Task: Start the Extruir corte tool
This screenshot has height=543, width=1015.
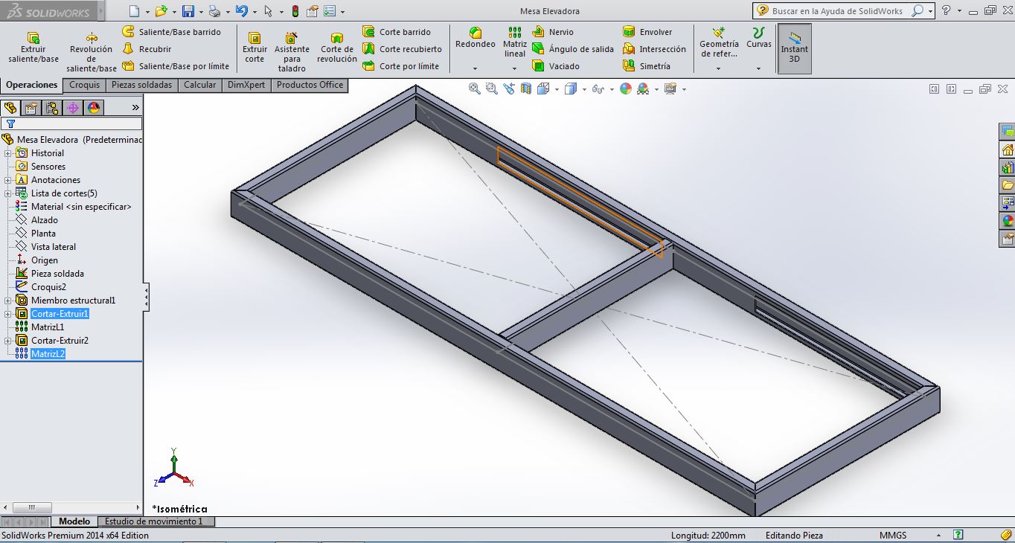Action: [x=254, y=48]
